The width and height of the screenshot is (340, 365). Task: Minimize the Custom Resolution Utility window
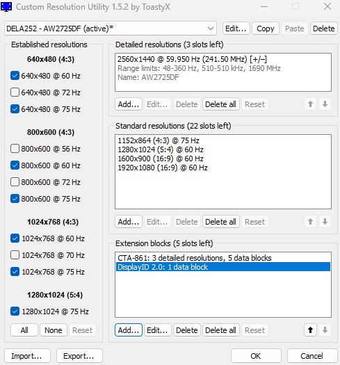click(264, 6)
